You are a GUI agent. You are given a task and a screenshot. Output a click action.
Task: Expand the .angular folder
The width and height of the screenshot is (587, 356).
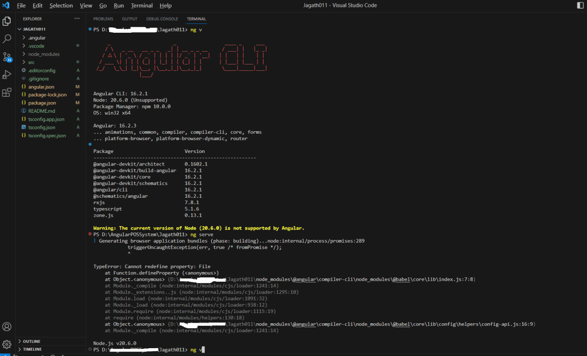coord(37,38)
